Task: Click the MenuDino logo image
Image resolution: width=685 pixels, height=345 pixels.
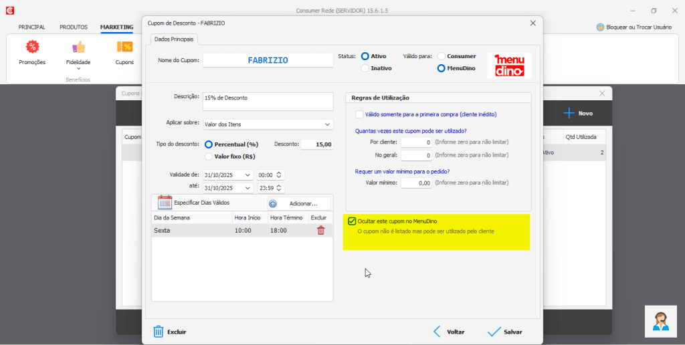Action: (509, 65)
